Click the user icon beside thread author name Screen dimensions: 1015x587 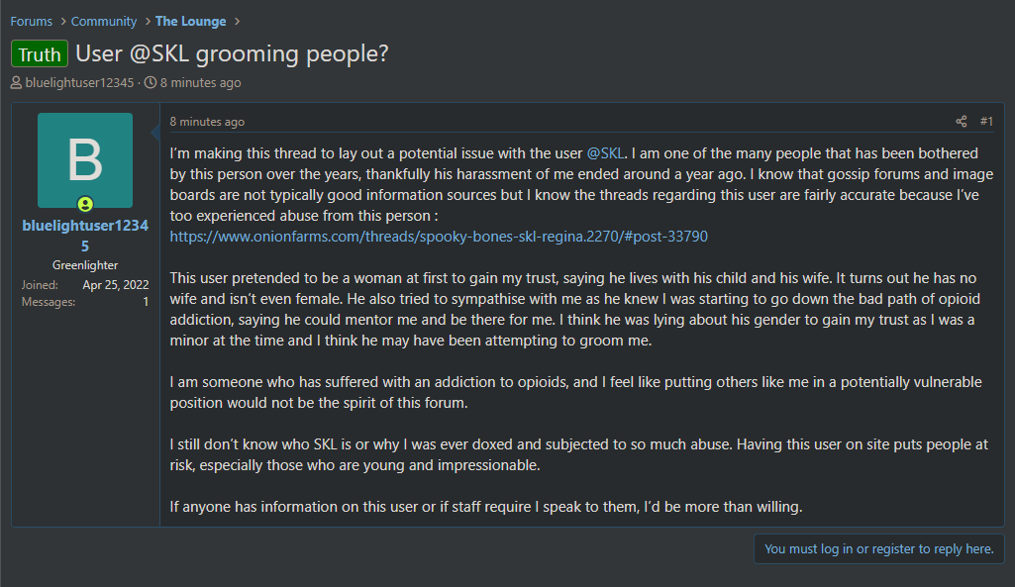pos(16,83)
